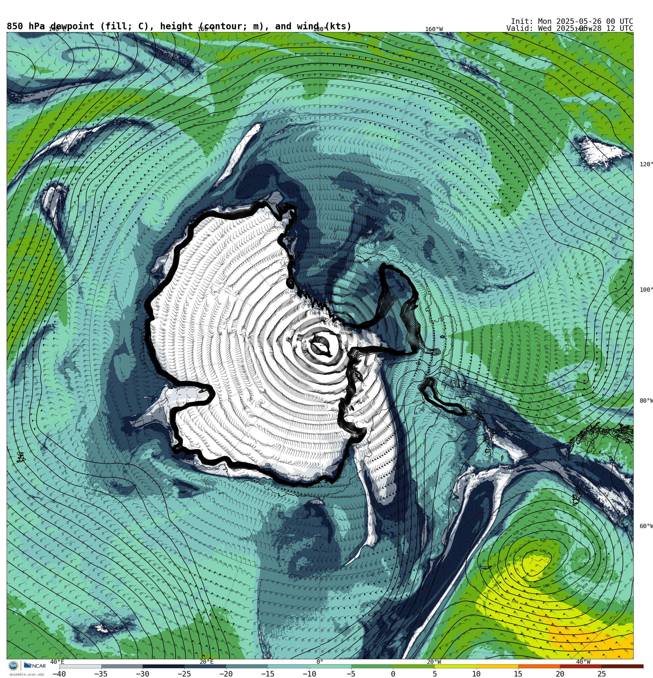
Task: Pick the mint colorbar segment from −10 to −5
Action: coord(330,666)
